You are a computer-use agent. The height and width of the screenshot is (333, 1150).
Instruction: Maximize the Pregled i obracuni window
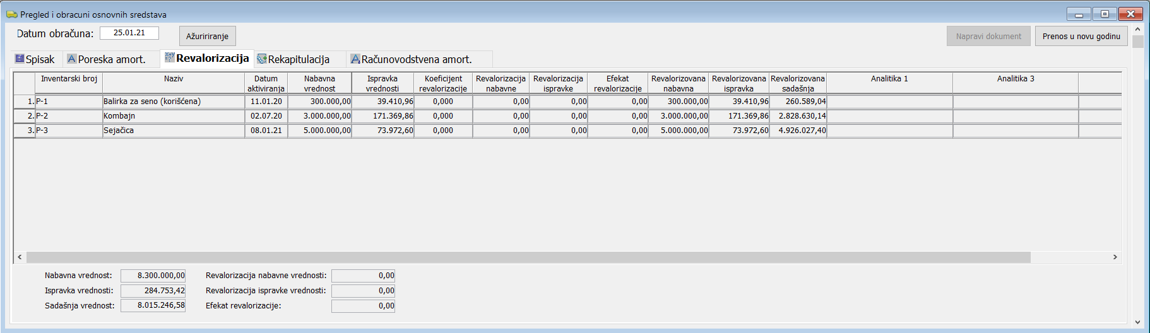pyautogui.click(x=1105, y=14)
